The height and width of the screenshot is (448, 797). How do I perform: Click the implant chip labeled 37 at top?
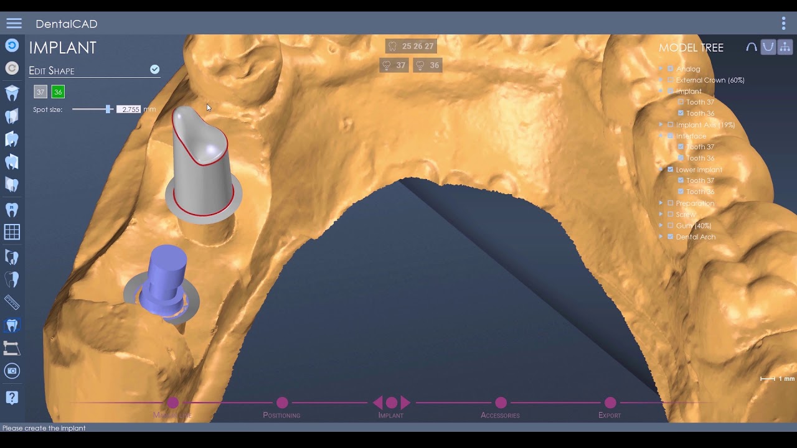click(x=394, y=65)
